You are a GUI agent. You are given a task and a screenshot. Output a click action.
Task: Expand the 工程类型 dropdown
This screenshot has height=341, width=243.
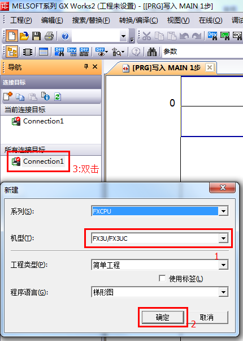[x=223, y=265]
